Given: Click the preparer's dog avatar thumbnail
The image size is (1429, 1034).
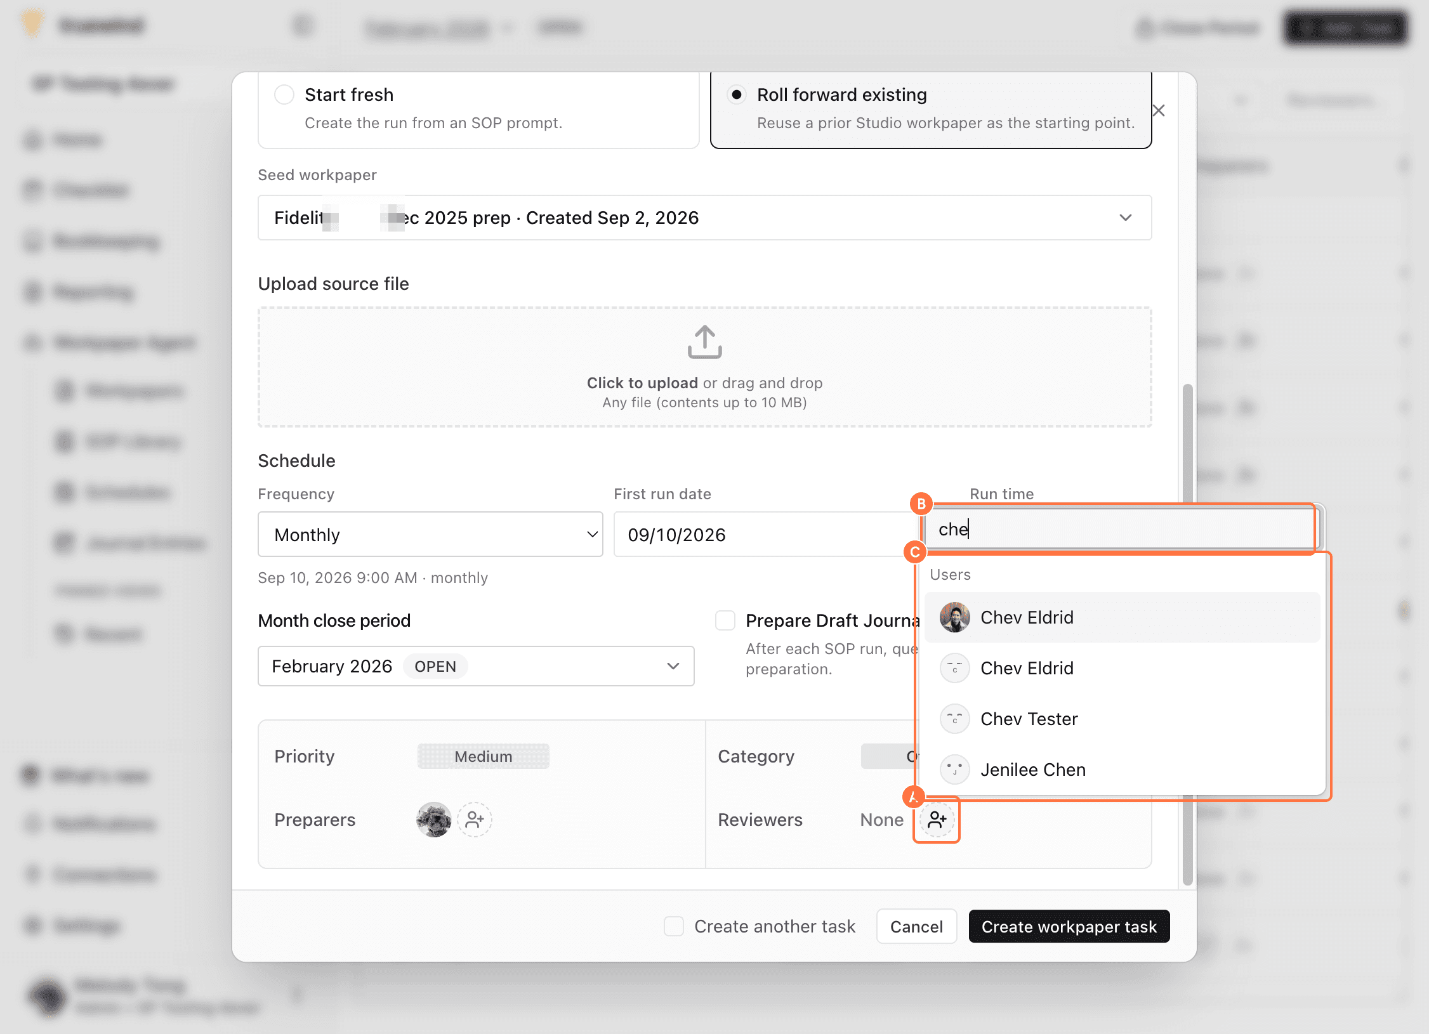Looking at the screenshot, I should coord(434,820).
